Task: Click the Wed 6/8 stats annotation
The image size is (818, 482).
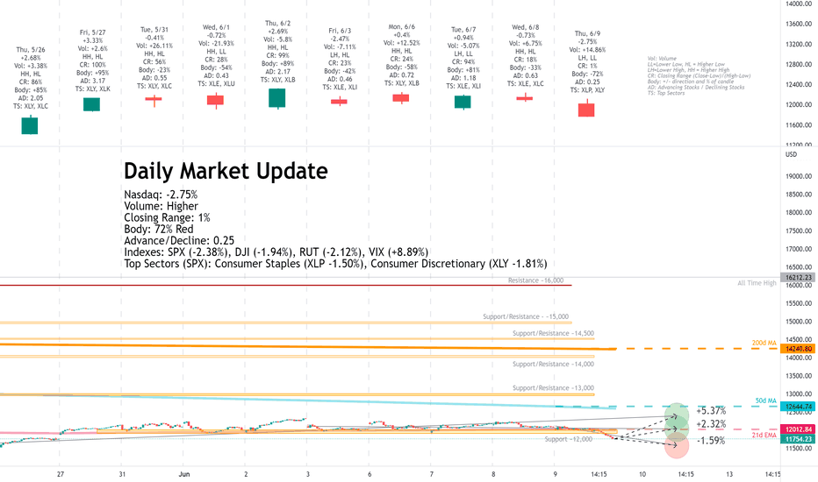Action: (x=526, y=55)
